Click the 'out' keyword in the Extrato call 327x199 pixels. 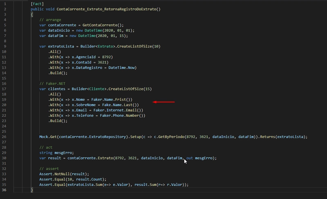189,158
